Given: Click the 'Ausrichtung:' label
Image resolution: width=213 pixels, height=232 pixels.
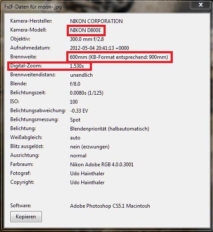Looking at the screenshot, I should (x=25, y=155).
